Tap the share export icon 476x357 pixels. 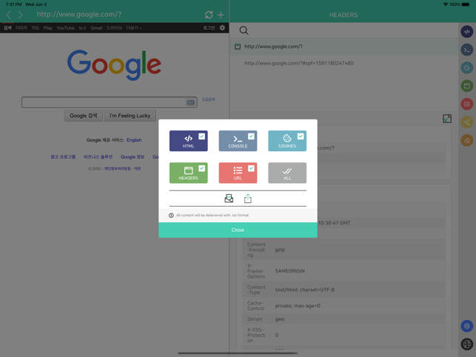coord(248,198)
